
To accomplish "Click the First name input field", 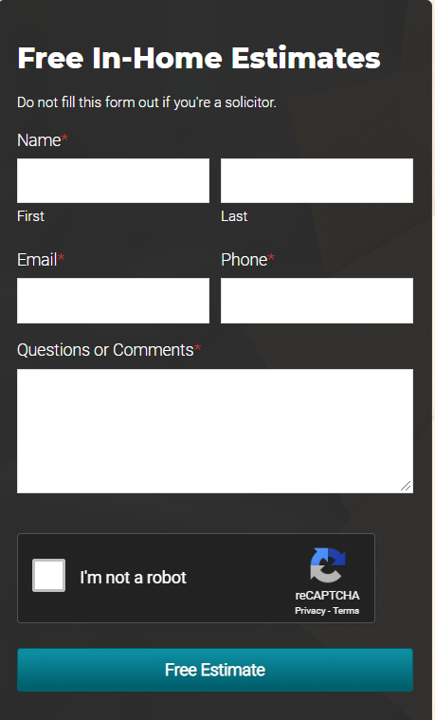I will (114, 181).
